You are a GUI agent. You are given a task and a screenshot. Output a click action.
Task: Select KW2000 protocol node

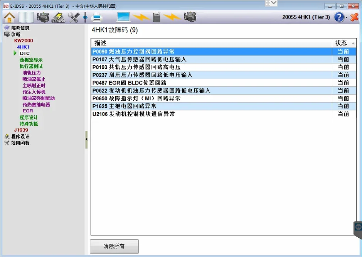(24, 41)
